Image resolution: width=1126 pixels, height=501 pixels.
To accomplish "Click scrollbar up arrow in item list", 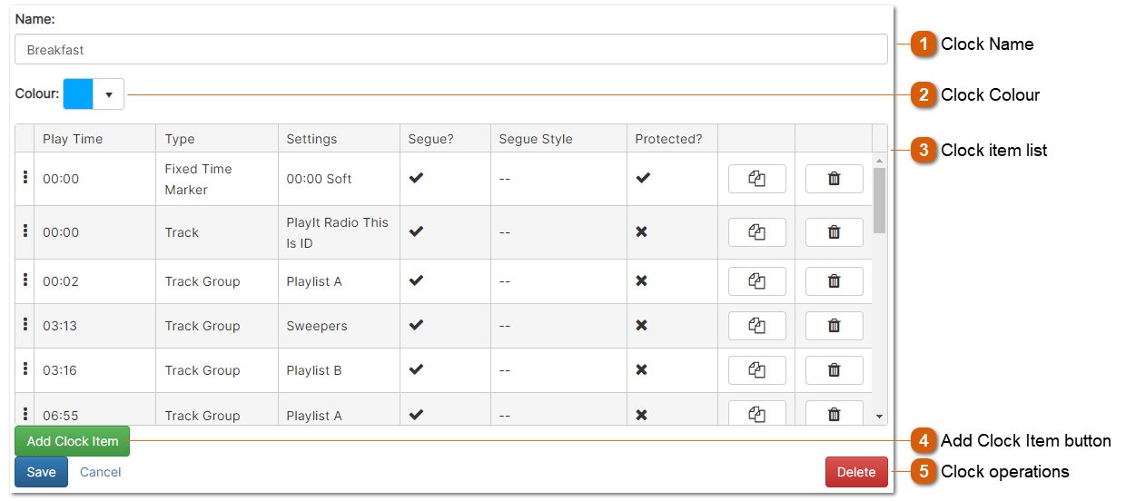I will (879, 161).
